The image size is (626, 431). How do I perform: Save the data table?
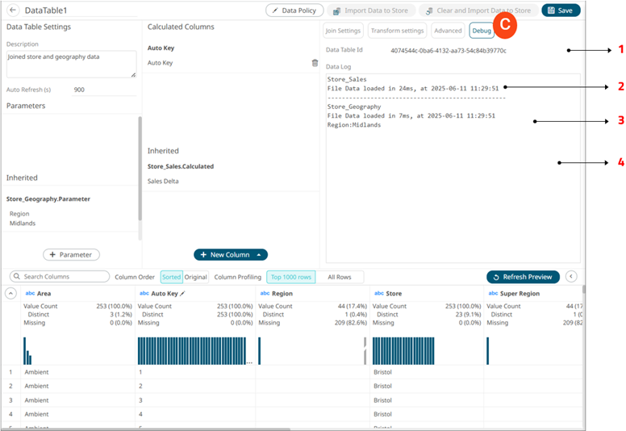560,10
